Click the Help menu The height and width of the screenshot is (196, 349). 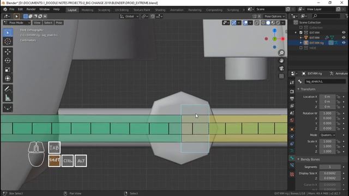[x=56, y=9]
